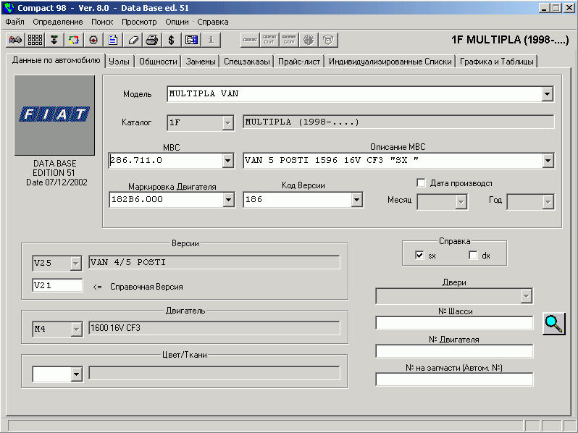Click the FIAT logo image

coord(54,115)
